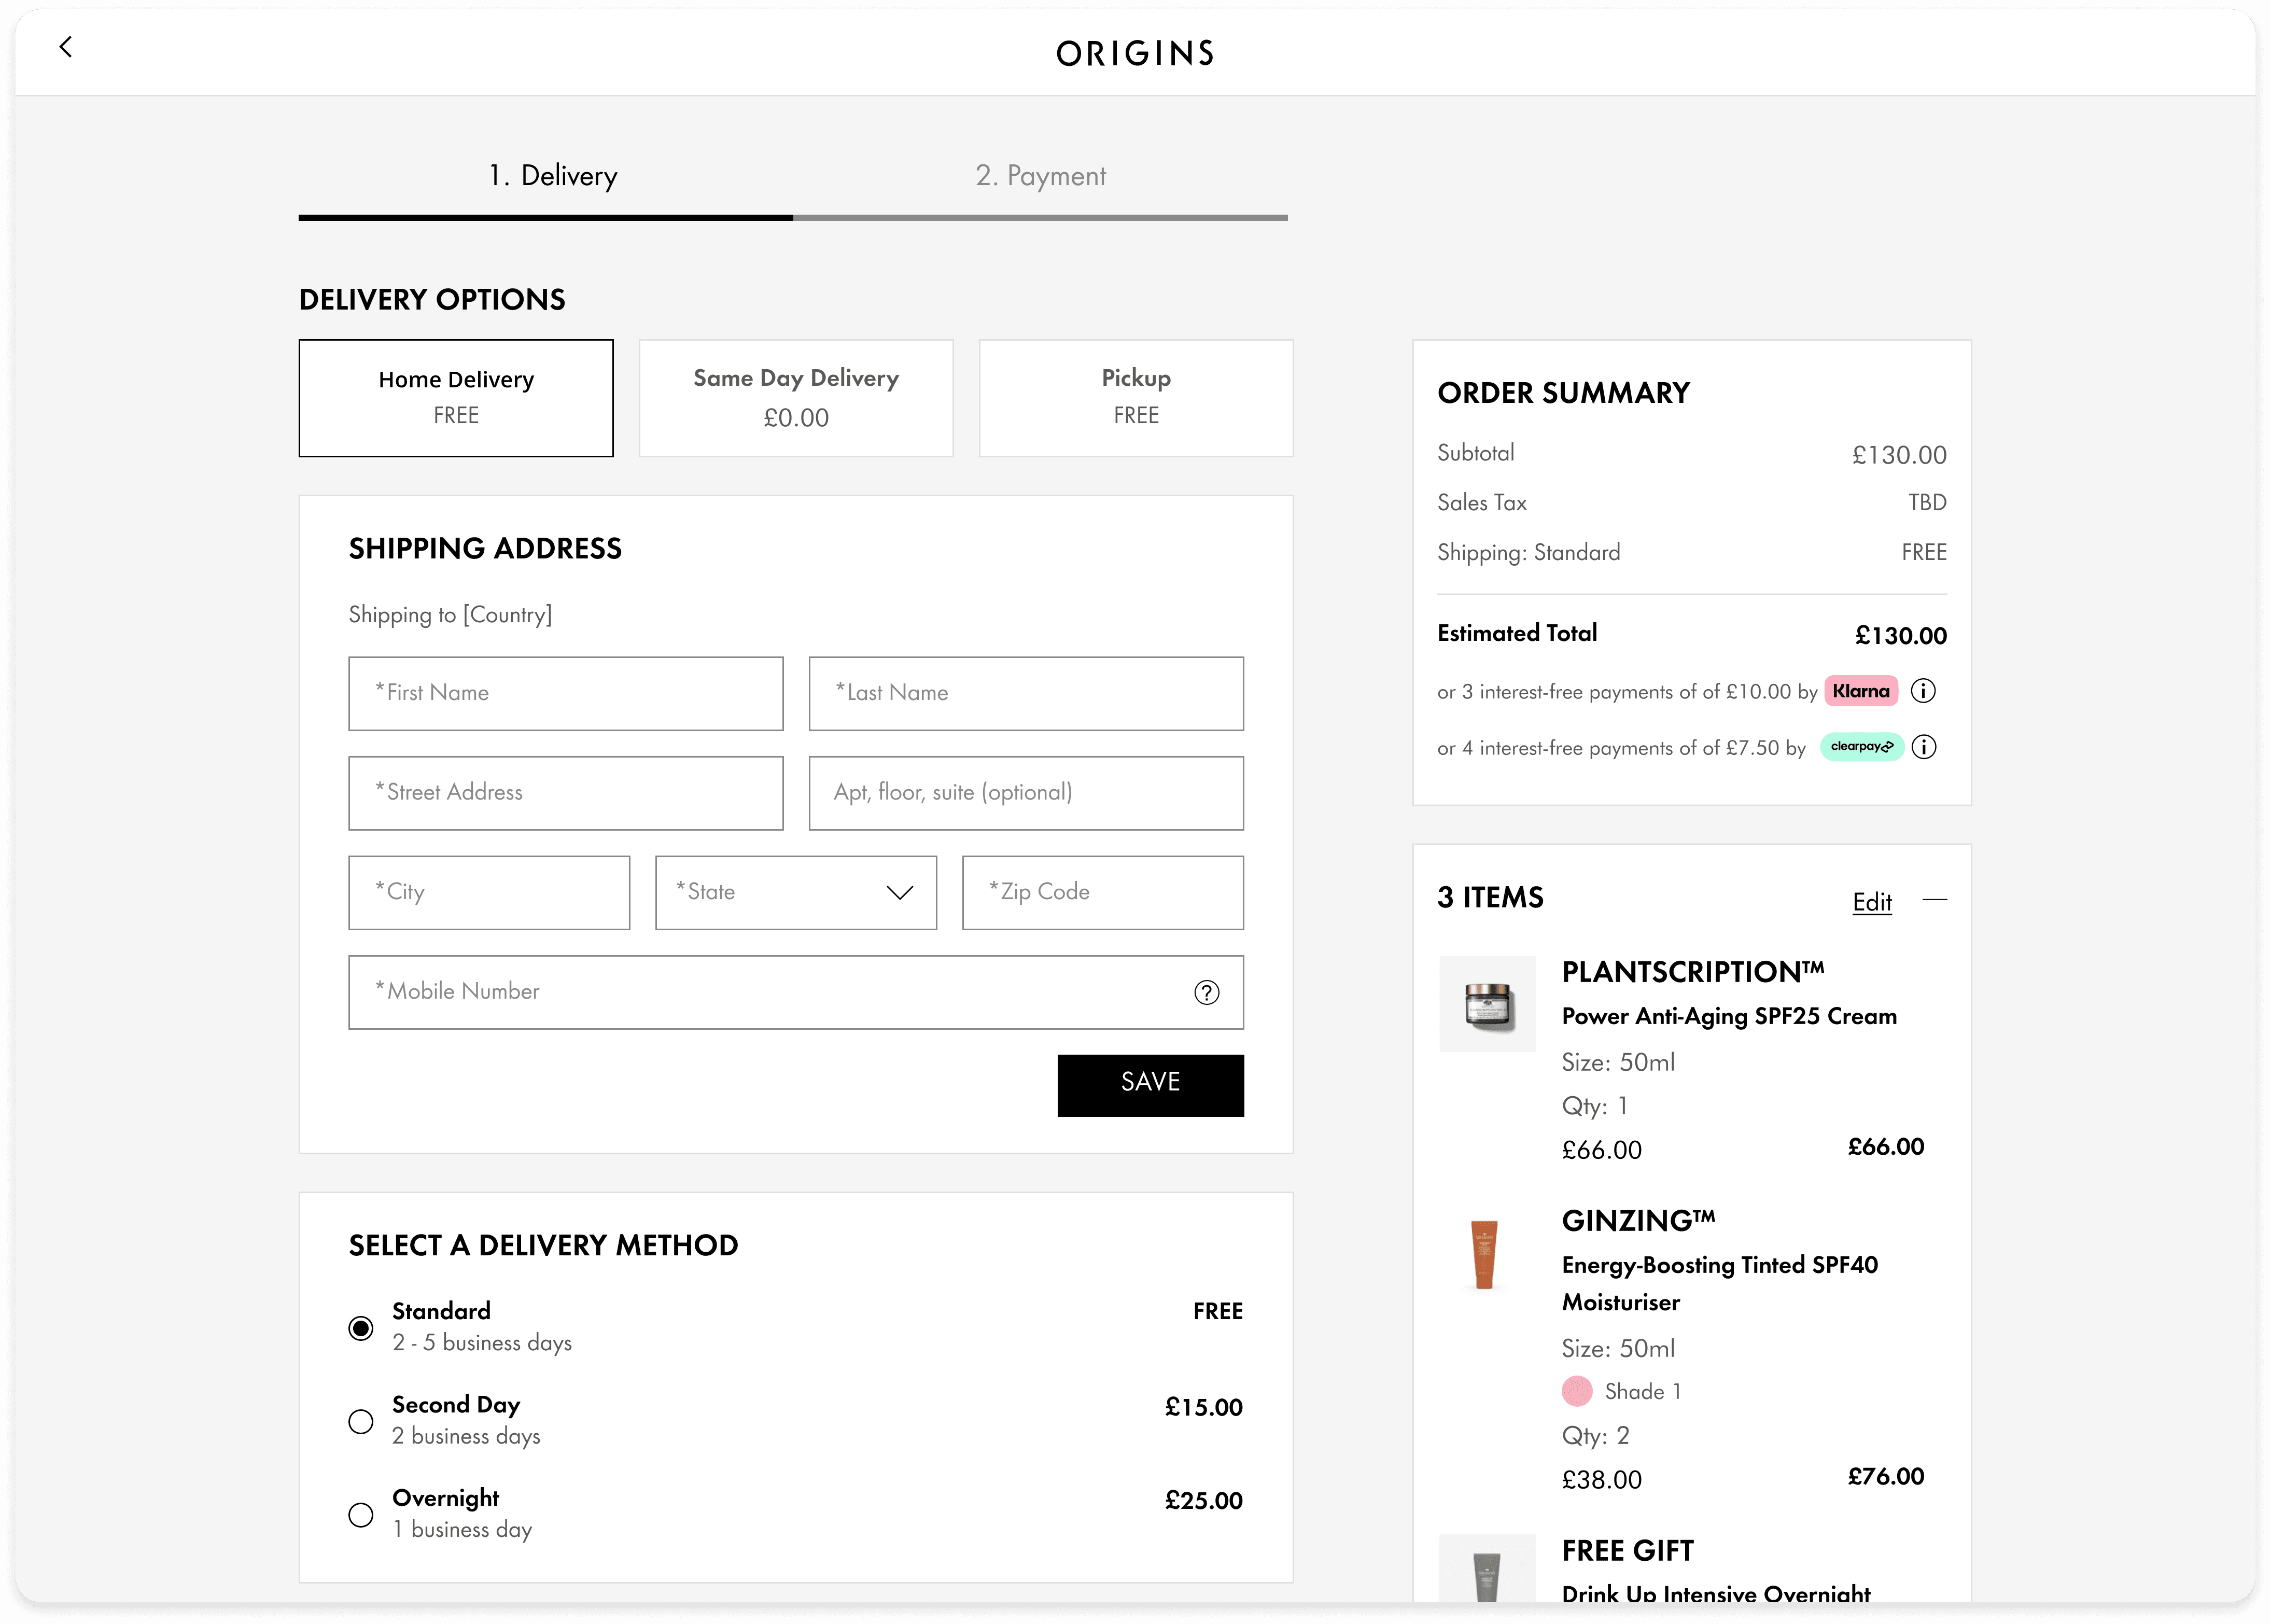The width and height of the screenshot is (2271, 1624).
Task: Click the mobile number help icon
Action: coord(1206,992)
